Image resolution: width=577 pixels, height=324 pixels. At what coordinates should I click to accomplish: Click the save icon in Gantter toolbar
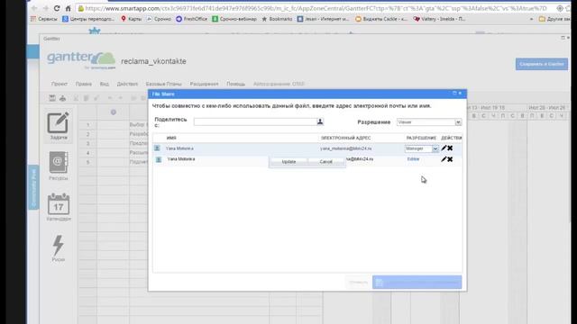coord(52,98)
